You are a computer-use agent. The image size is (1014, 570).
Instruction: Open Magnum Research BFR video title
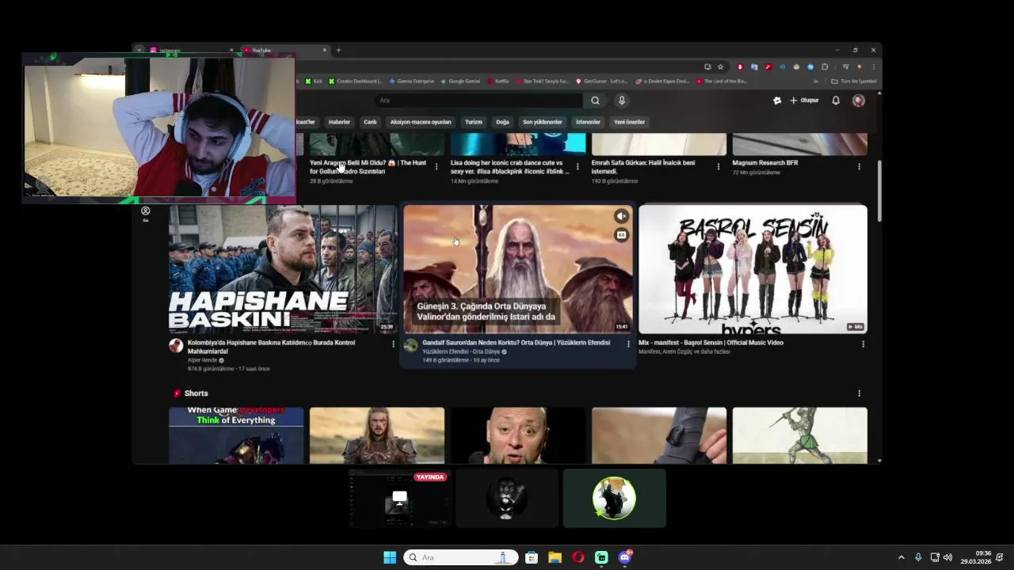pyautogui.click(x=765, y=163)
